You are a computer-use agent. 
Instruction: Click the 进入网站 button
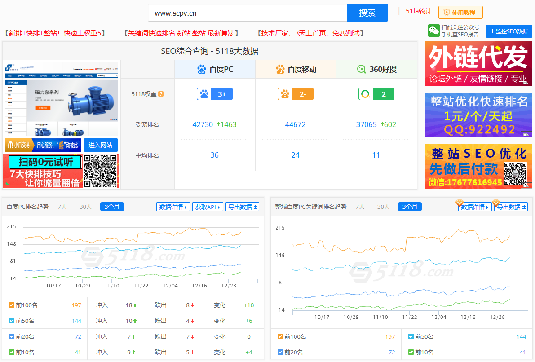pos(101,145)
